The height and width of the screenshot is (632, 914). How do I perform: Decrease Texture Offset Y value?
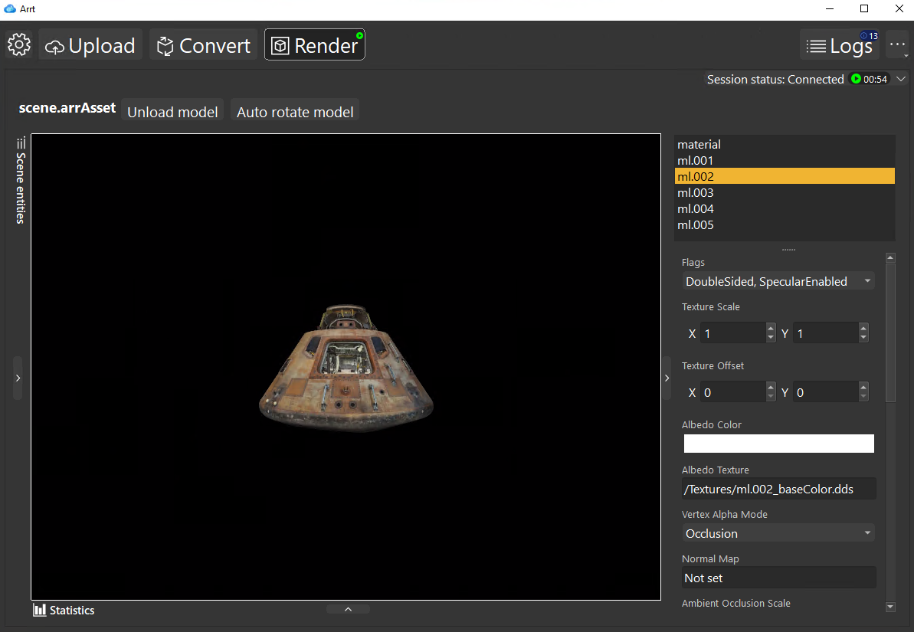point(863,397)
